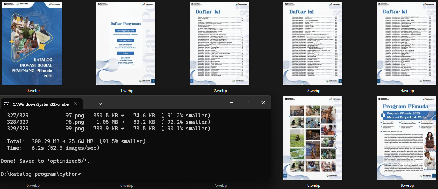Click the 6.webp file name
Image resolution: width=438 pixels, height=189 pixels.
click(x=126, y=185)
